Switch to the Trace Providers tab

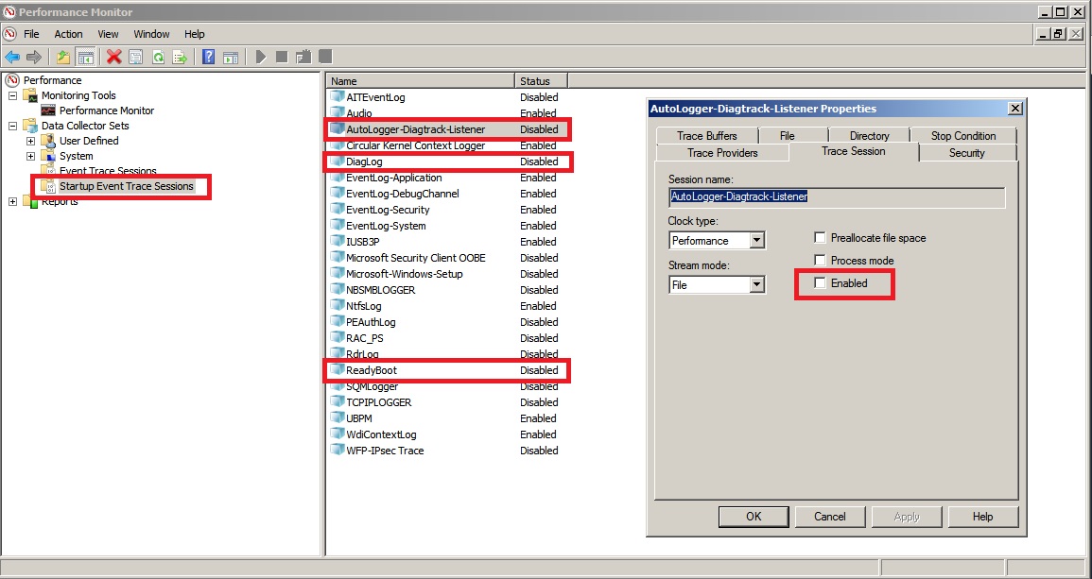[x=721, y=153]
